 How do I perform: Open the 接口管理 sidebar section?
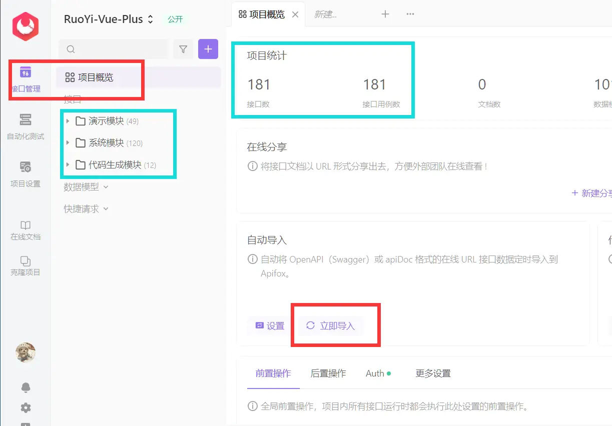point(26,79)
